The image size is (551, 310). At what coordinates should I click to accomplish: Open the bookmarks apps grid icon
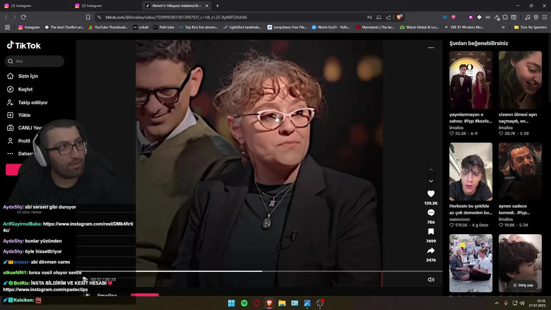pyautogui.click(x=7, y=27)
